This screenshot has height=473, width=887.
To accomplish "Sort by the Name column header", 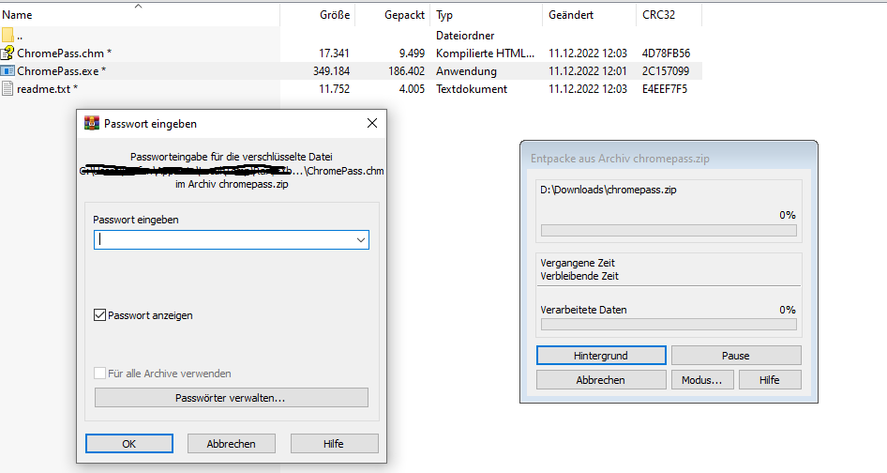I will pyautogui.click(x=17, y=15).
